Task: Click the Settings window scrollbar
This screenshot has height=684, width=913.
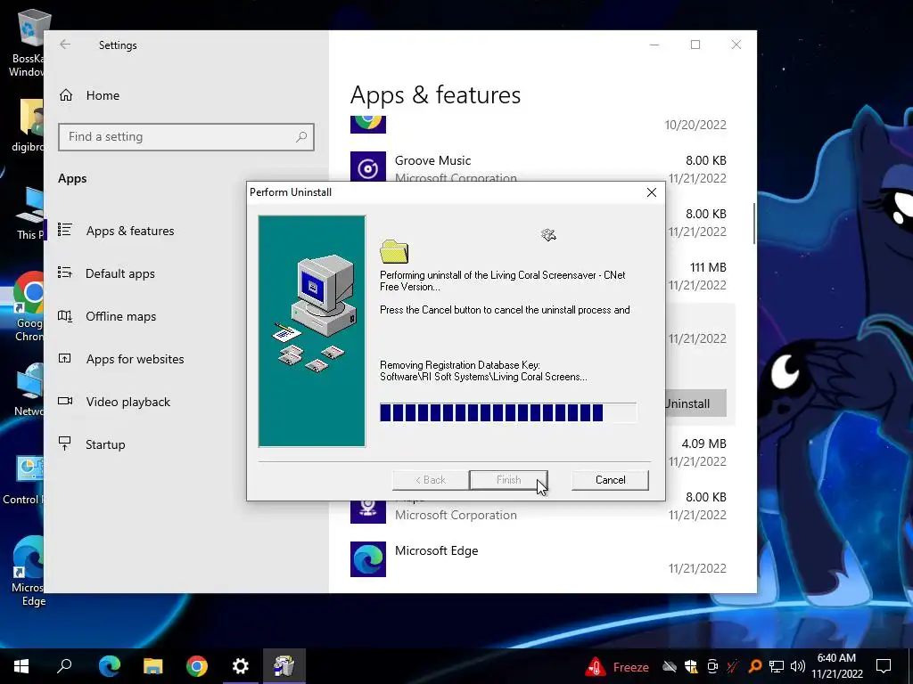Action: coord(754,224)
